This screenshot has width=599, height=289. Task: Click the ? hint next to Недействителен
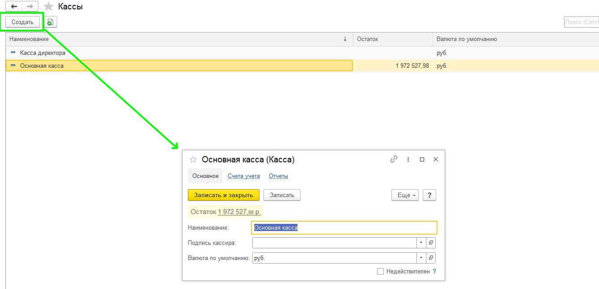point(434,271)
